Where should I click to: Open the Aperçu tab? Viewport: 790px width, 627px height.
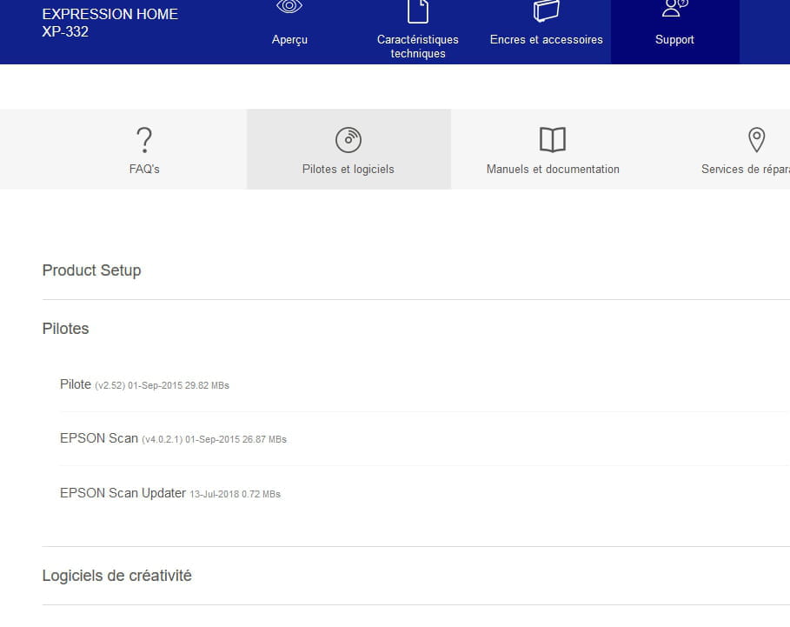289,39
